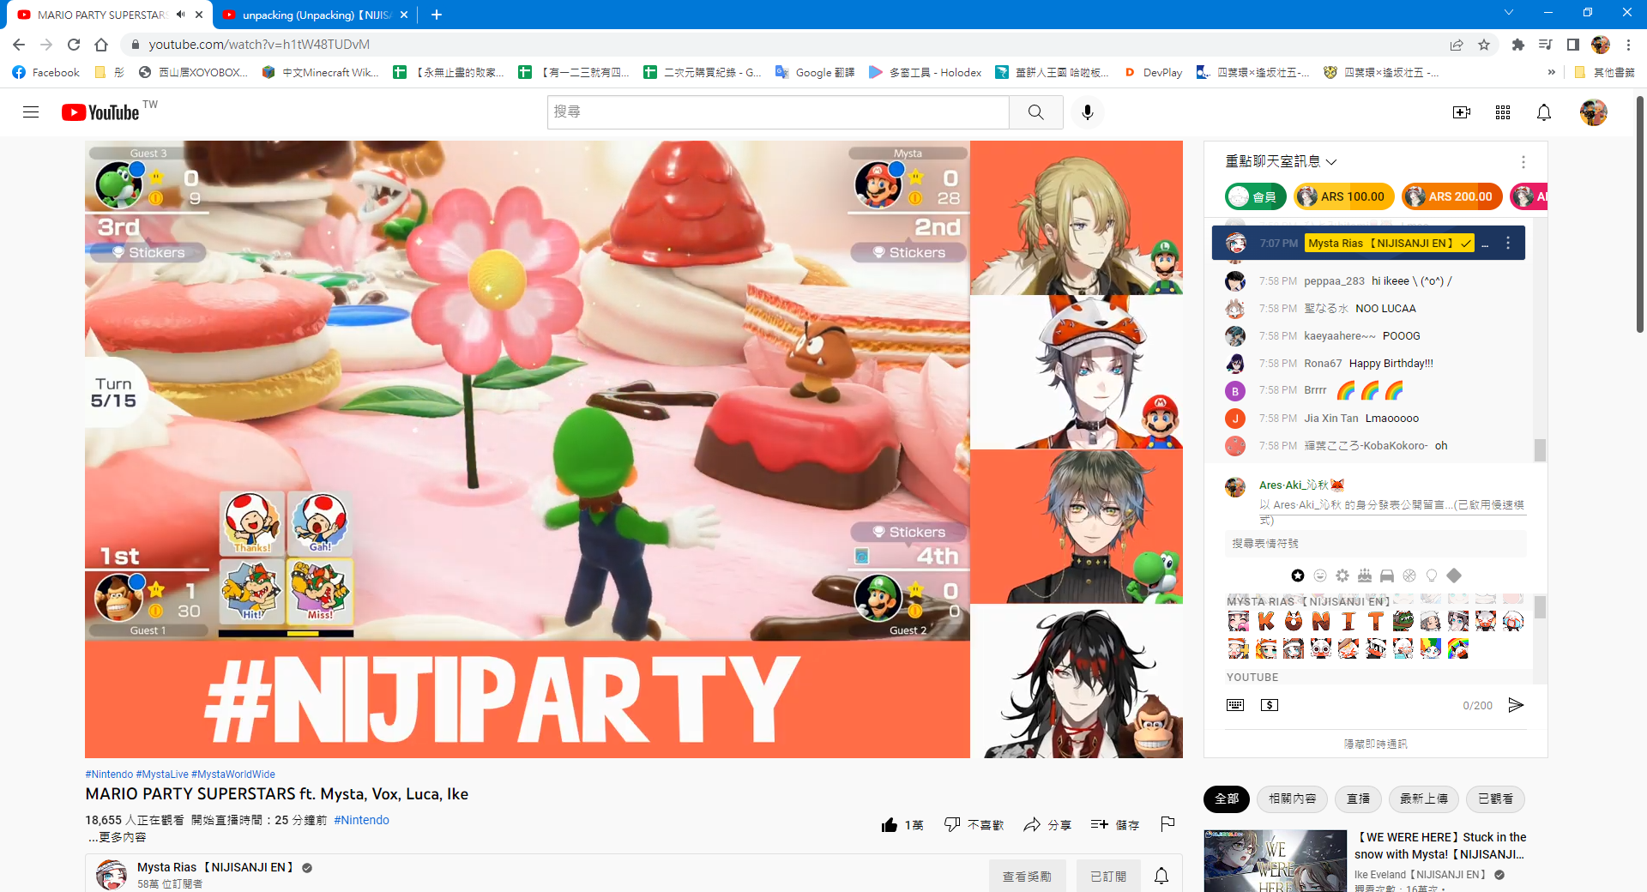
Task: Open YouTube apps grid icon
Action: click(x=1503, y=112)
